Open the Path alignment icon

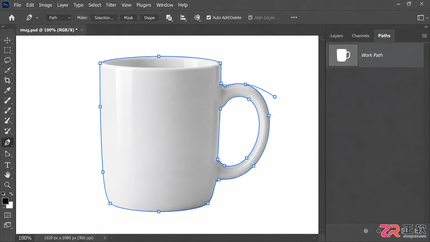point(183,18)
